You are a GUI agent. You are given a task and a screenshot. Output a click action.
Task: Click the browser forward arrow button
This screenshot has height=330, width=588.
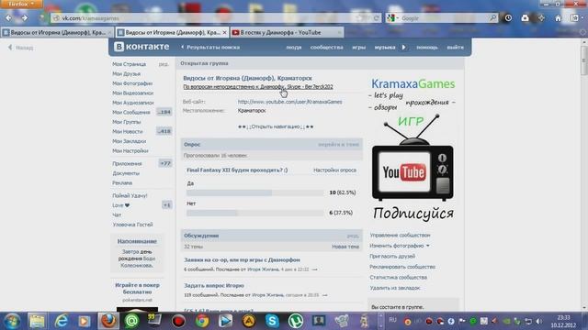pos(25,17)
